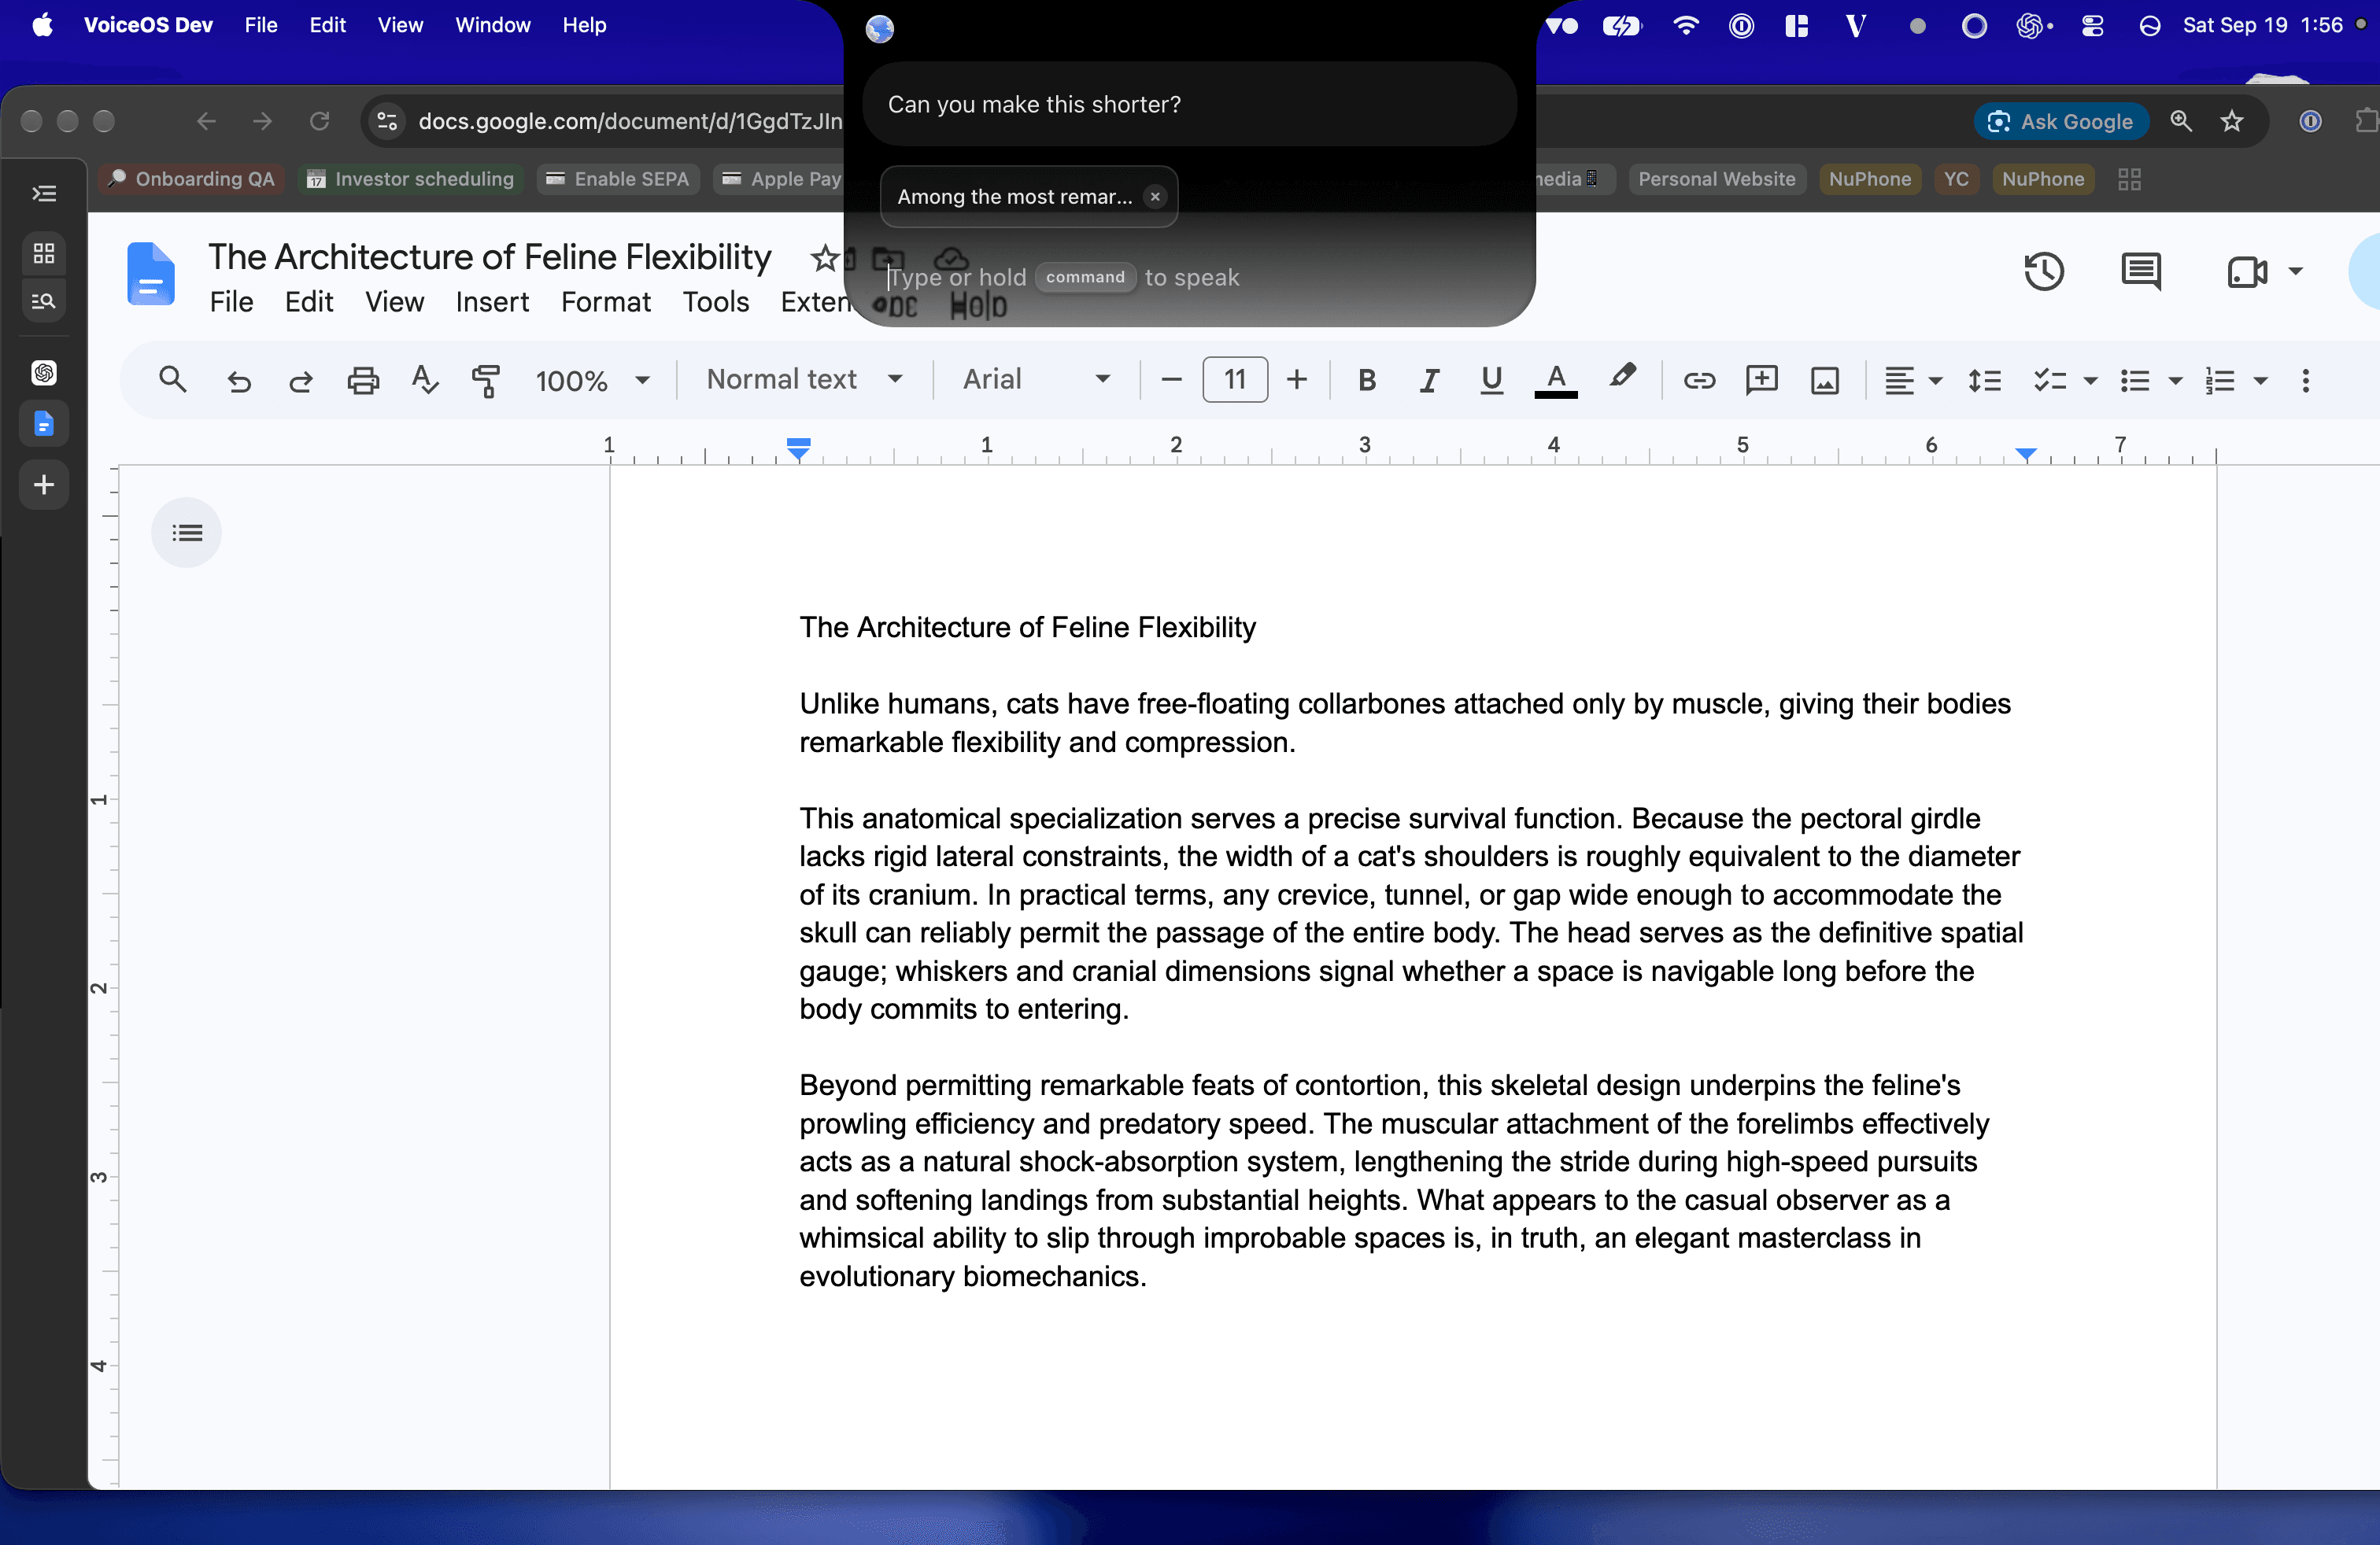The image size is (2380, 1545).
Task: Run spelling and grammar check
Action: click(425, 380)
